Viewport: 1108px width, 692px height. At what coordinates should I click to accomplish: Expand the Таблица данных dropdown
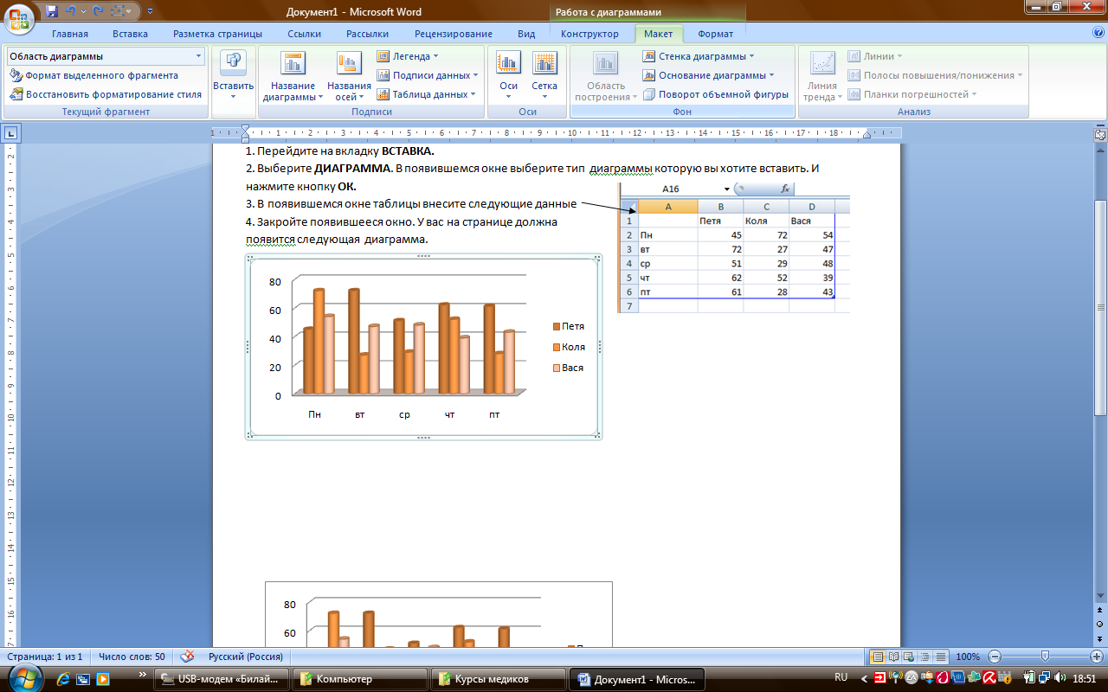point(426,94)
